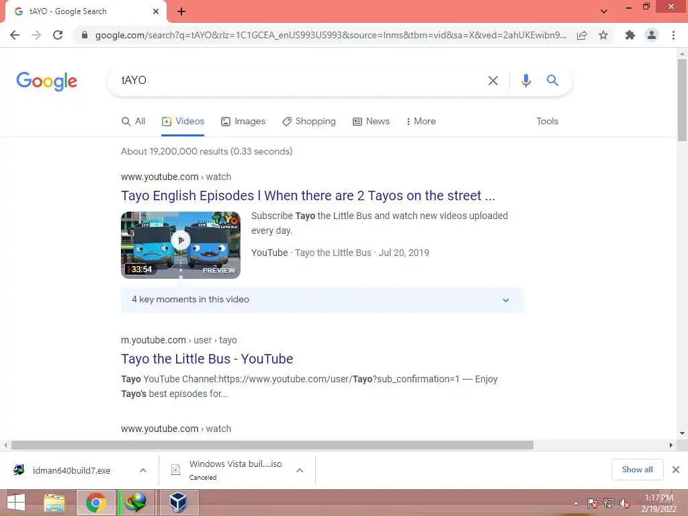Play the Tayo video thumbnail preview
688x516 pixels.
(181, 245)
